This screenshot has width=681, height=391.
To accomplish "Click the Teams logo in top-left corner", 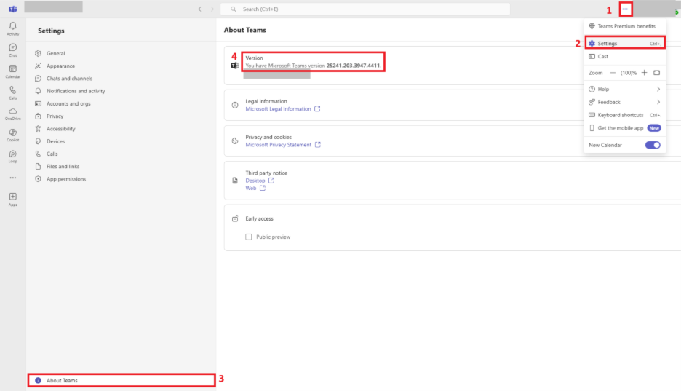I will (x=13, y=9).
